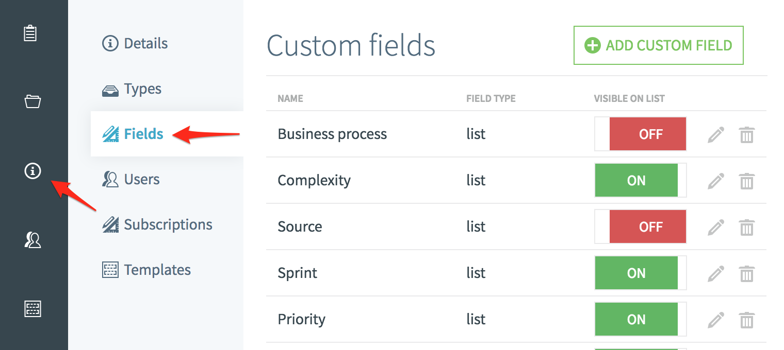This screenshot has height=350, width=784.
Task: Open the users icon in dark sidebar
Action: pos(32,239)
